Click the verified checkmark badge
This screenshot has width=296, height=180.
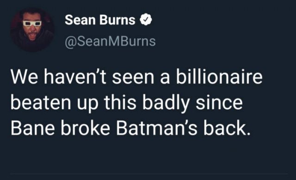tap(146, 19)
